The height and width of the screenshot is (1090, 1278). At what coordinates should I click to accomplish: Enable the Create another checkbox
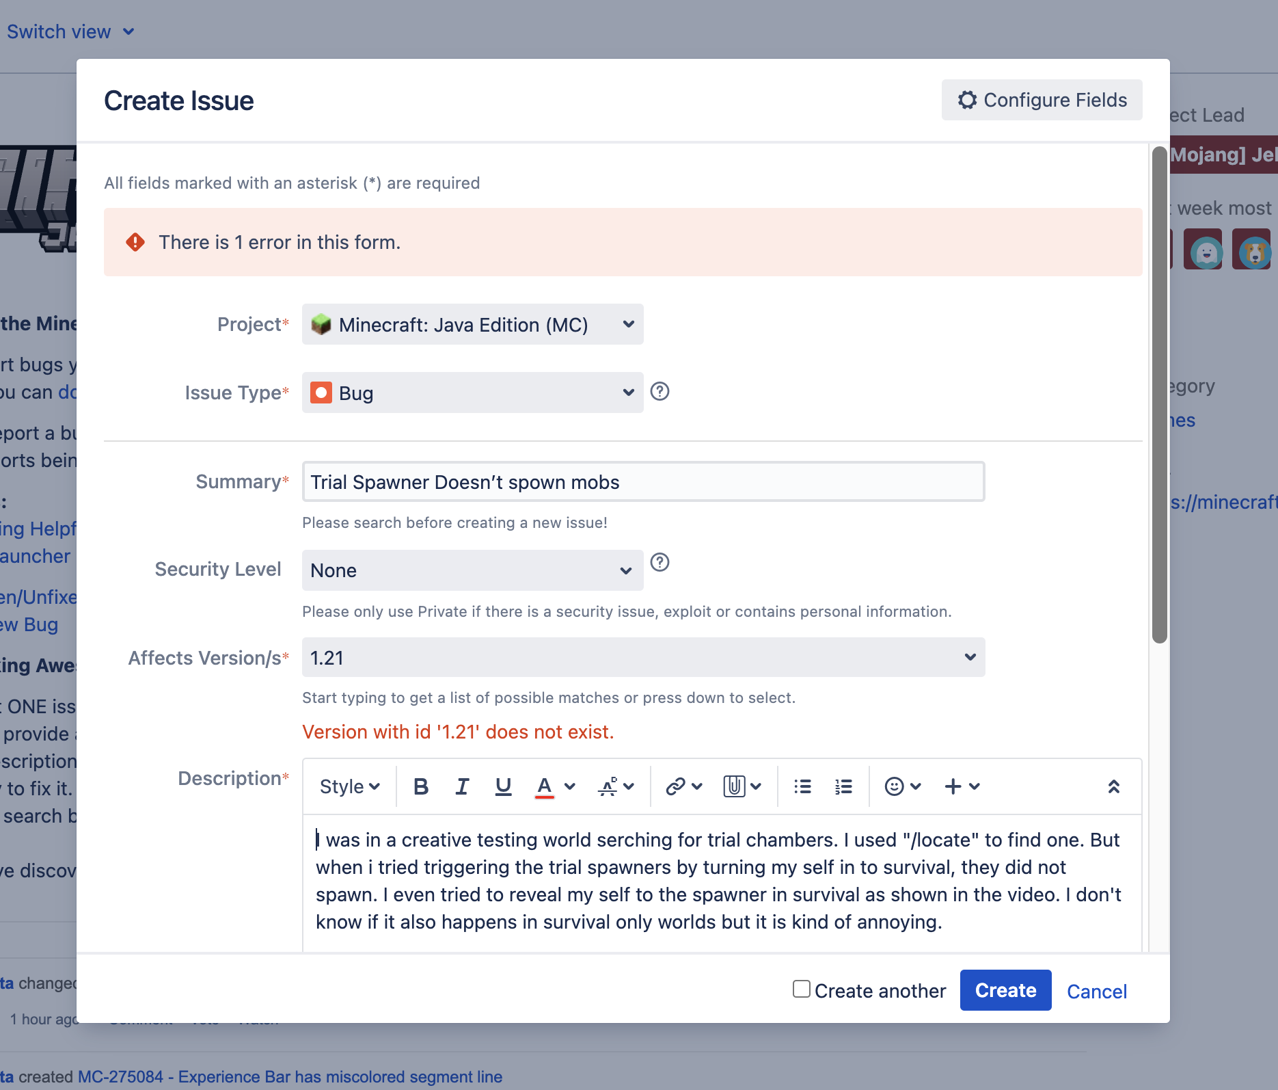point(802,989)
